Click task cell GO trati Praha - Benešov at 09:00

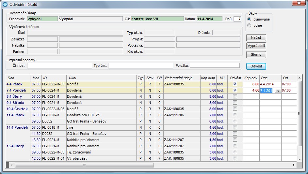pyautogui.click(x=101, y=121)
